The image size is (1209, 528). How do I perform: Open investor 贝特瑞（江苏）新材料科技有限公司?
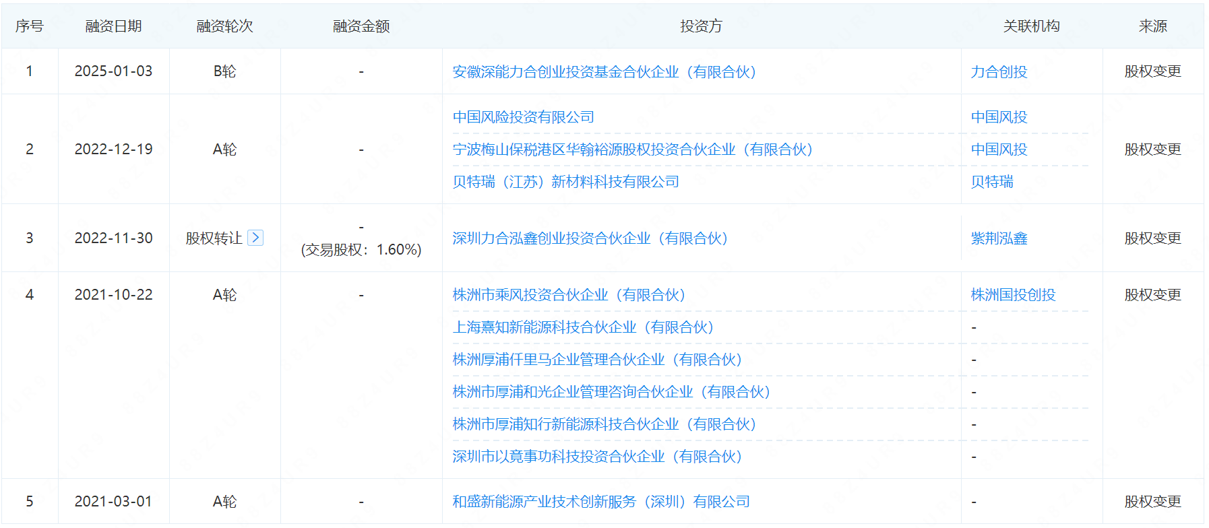[566, 182]
